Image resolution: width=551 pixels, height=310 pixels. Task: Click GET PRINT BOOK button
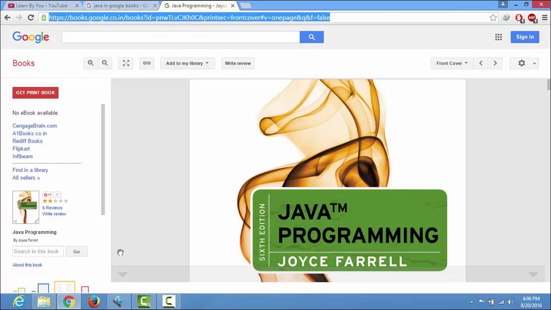35,93
